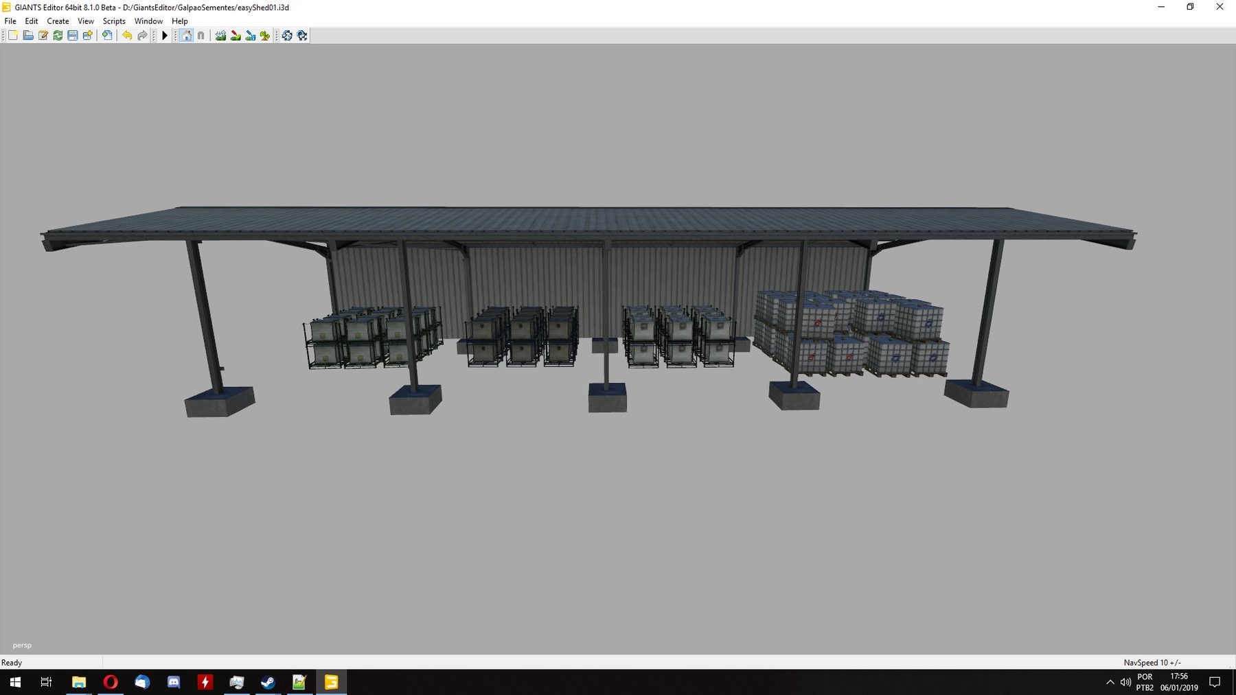Select the terrain sculpt mode icon
Image resolution: width=1236 pixels, height=695 pixels.
[220, 36]
